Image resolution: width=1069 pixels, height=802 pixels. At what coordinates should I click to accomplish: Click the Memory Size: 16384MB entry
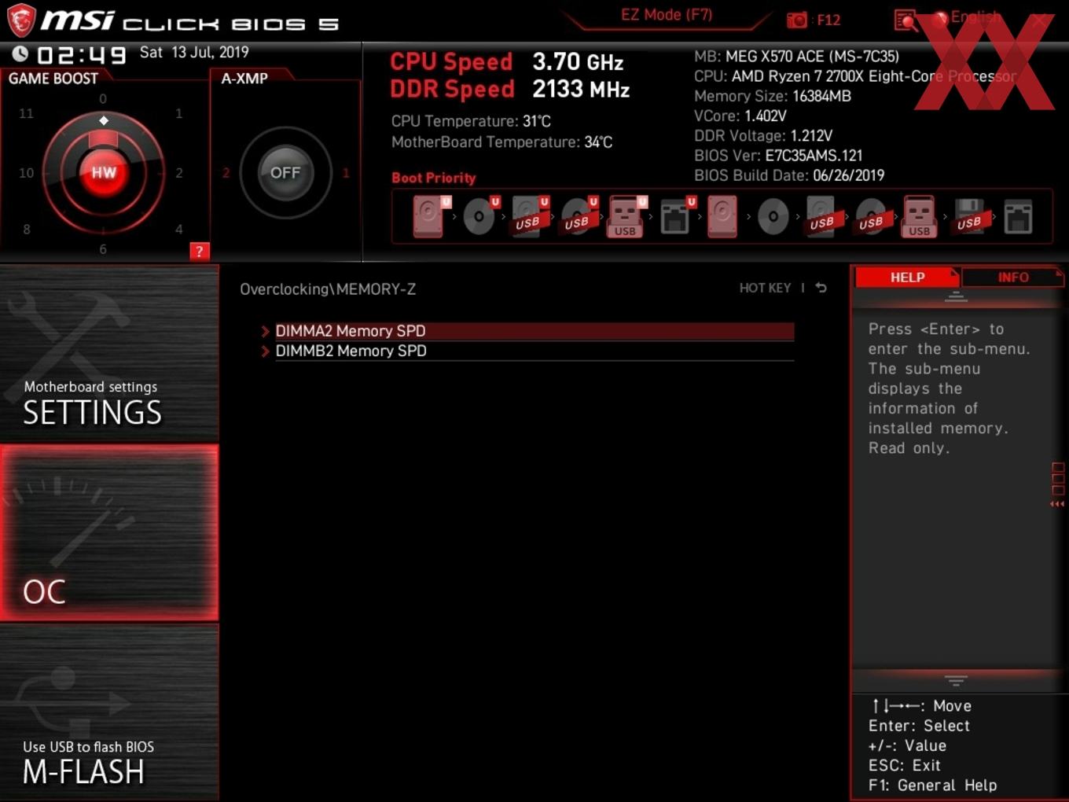click(773, 96)
